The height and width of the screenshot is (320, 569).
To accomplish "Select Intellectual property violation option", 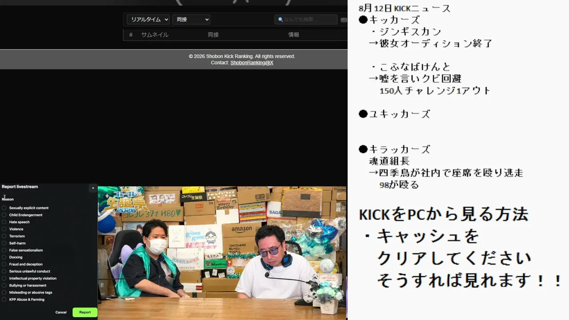I will click(x=4, y=279).
